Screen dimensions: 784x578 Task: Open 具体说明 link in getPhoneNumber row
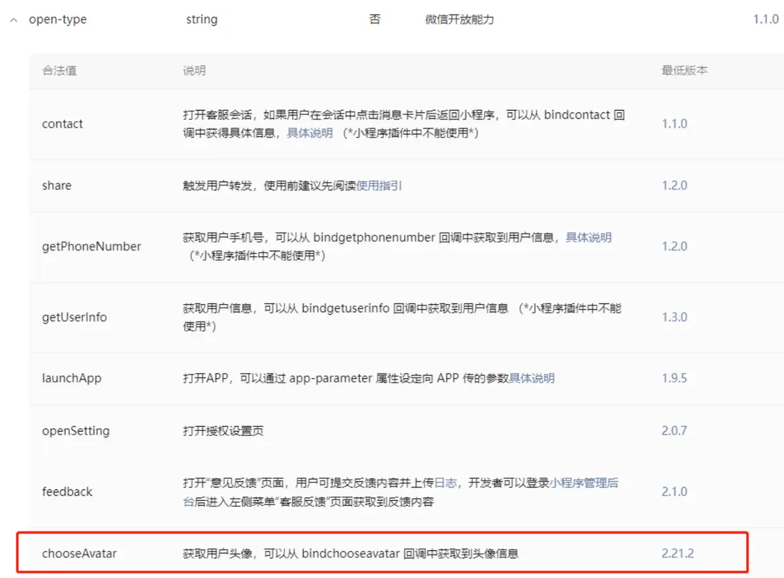[x=588, y=238]
